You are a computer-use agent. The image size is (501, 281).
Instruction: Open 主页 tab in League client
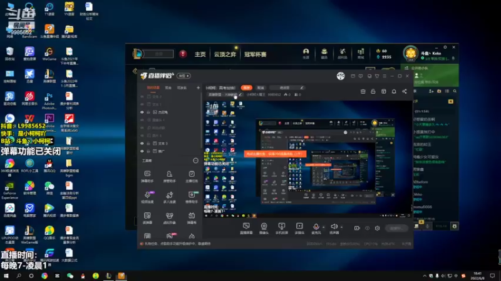coord(200,54)
